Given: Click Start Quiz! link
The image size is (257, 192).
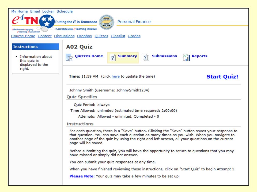Looking at the screenshot, I should (222, 77).
